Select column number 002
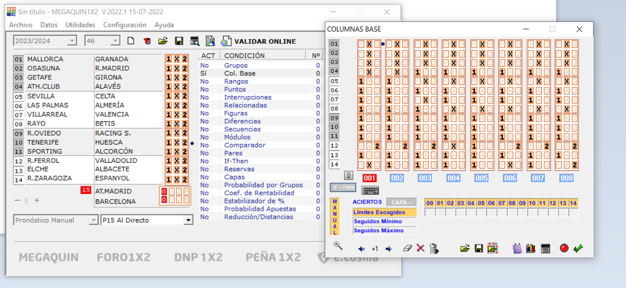 click(x=397, y=178)
